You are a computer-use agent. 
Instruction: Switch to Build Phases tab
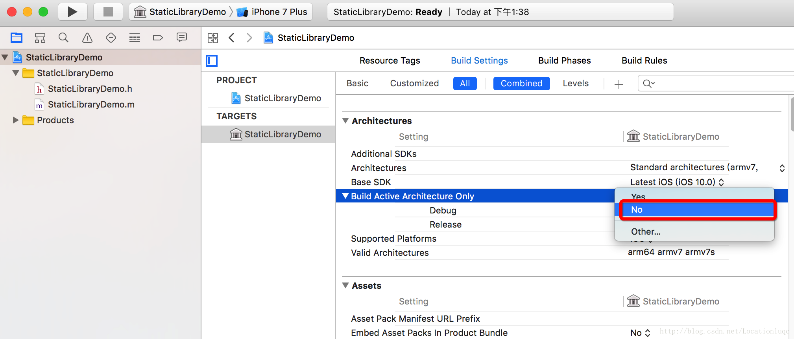coord(564,61)
